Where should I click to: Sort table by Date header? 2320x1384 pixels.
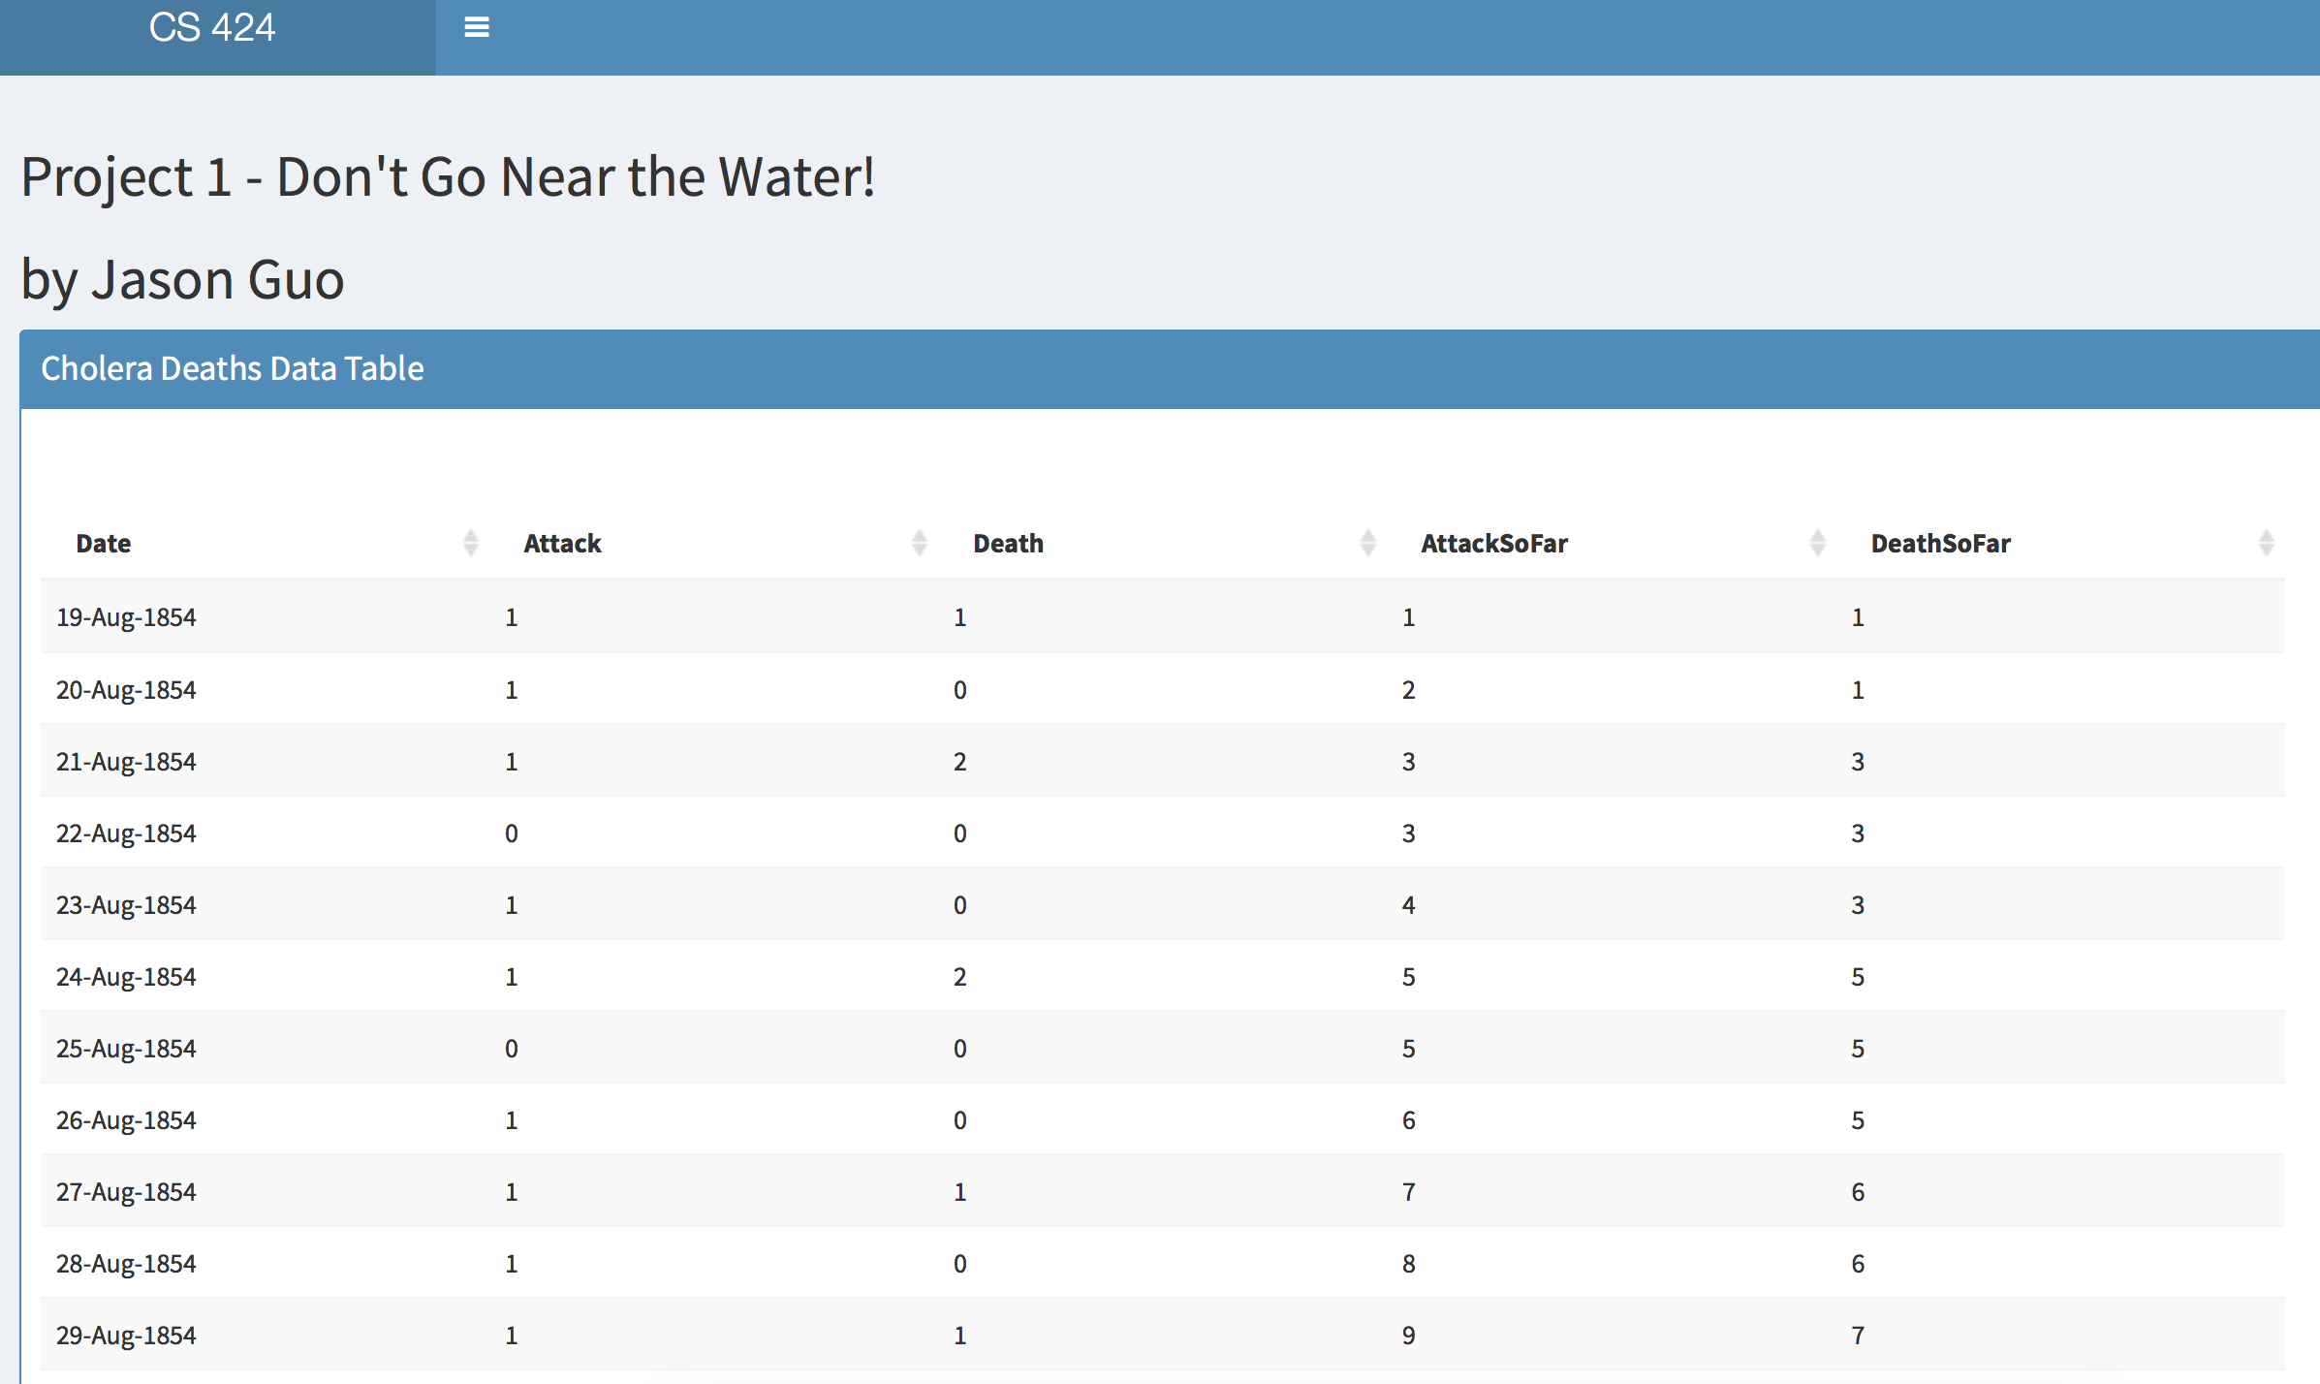click(x=104, y=544)
